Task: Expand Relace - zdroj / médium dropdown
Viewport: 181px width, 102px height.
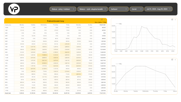Action: 63,9
